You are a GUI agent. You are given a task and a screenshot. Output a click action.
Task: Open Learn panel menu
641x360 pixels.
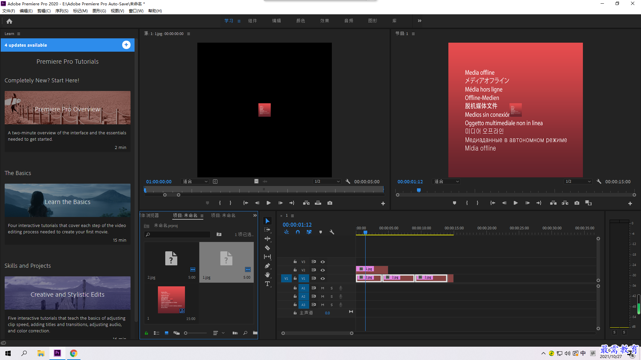pos(19,34)
